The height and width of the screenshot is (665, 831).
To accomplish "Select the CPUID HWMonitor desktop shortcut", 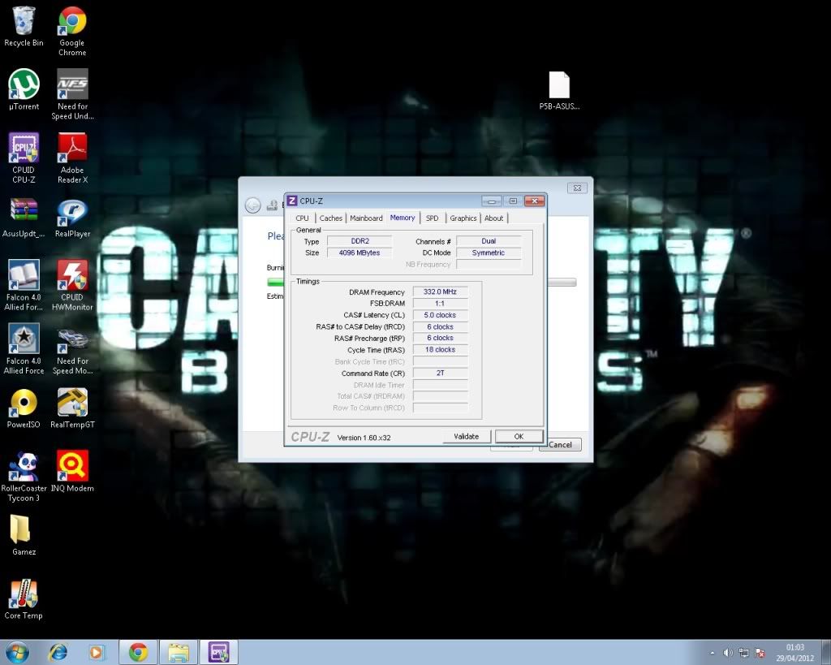I will pos(72,286).
